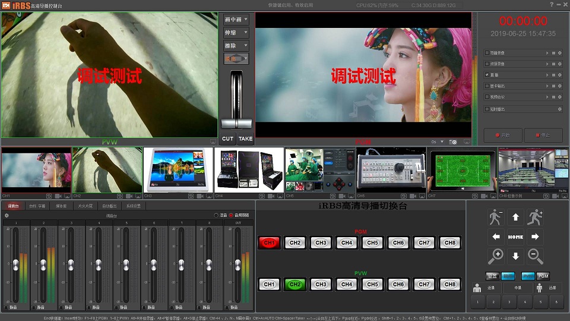
Task: Enable mute checkbox on mixer channel 1
Action: 5,307
